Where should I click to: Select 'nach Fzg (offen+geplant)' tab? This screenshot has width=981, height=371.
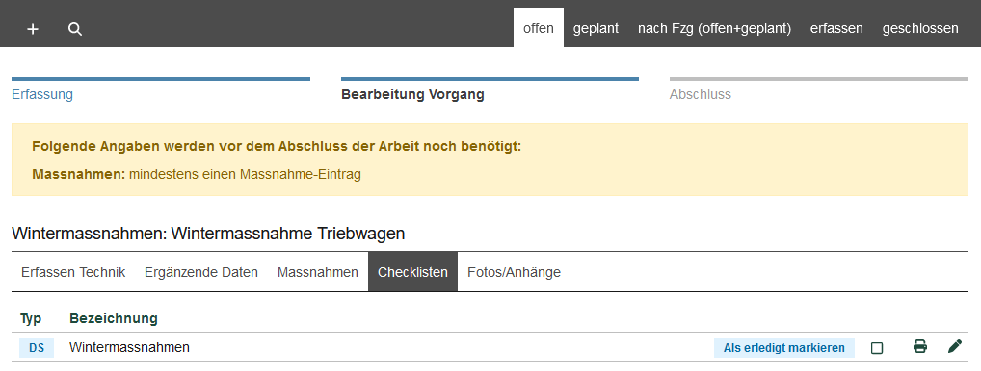click(714, 28)
